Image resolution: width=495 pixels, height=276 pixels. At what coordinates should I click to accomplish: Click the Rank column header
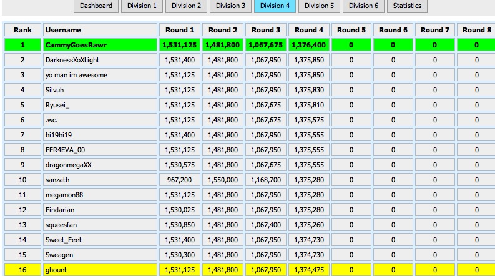[22, 30]
